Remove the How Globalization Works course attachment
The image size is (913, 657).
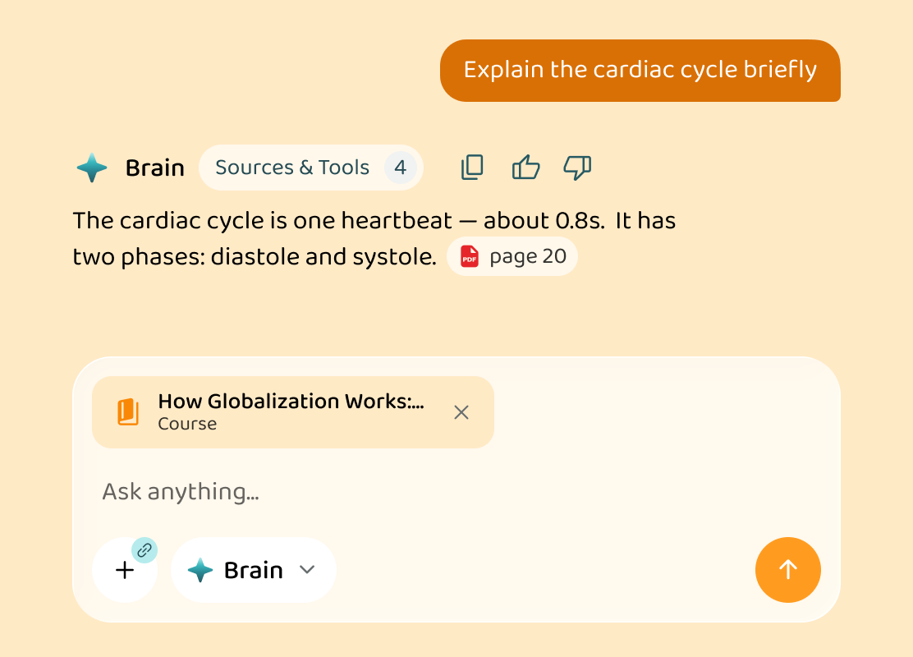(x=461, y=412)
